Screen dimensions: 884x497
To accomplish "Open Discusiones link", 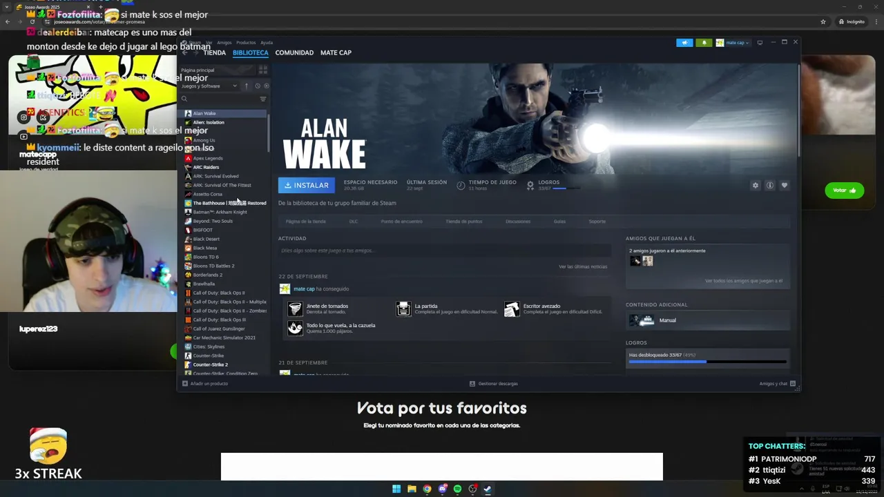I will [x=518, y=222].
